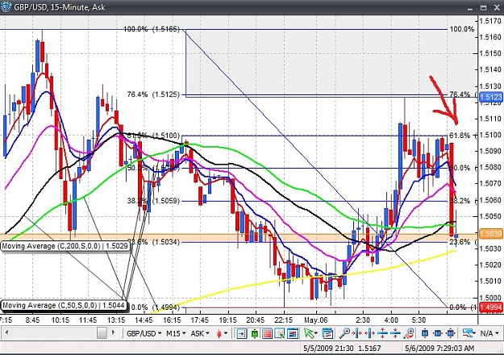The image size is (504, 355).
Task: Click the chart scrollbar thumb
Action: tap(102, 332)
